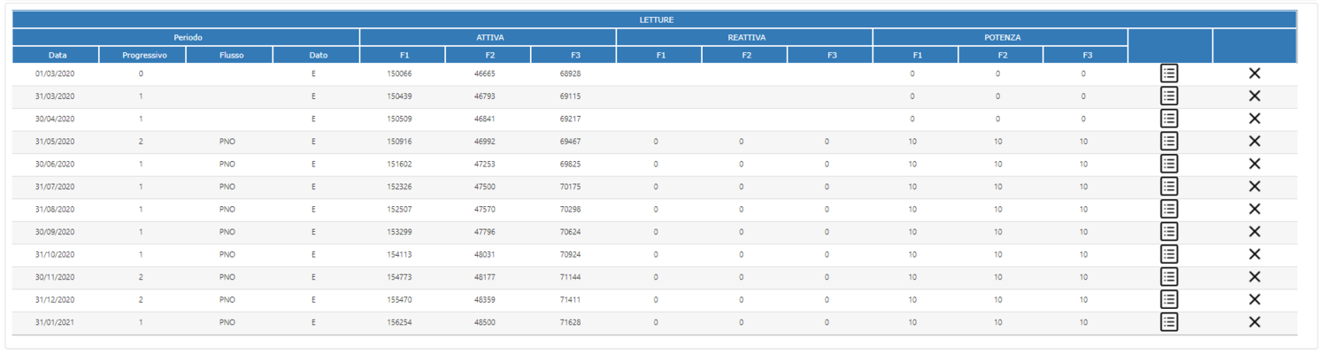Delete the 31/08/2020 reading with X
Viewport: 1323px width, 354px height.
1254,209
